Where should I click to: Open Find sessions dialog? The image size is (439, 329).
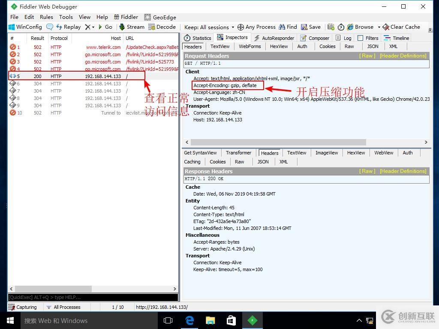[x=288, y=27]
